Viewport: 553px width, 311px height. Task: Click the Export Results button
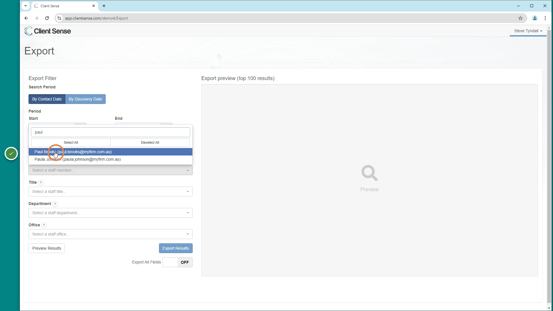[176, 248]
